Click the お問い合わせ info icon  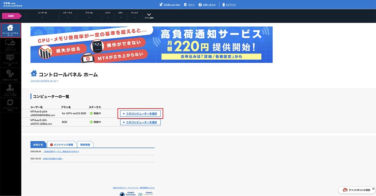coord(200,5)
